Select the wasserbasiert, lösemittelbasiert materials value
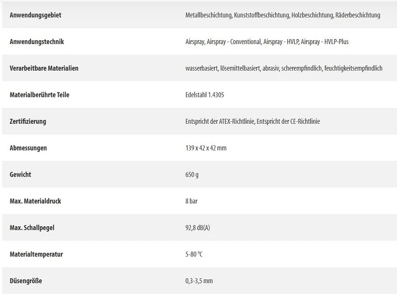This screenshot has height=298, width=397. pos(284,68)
